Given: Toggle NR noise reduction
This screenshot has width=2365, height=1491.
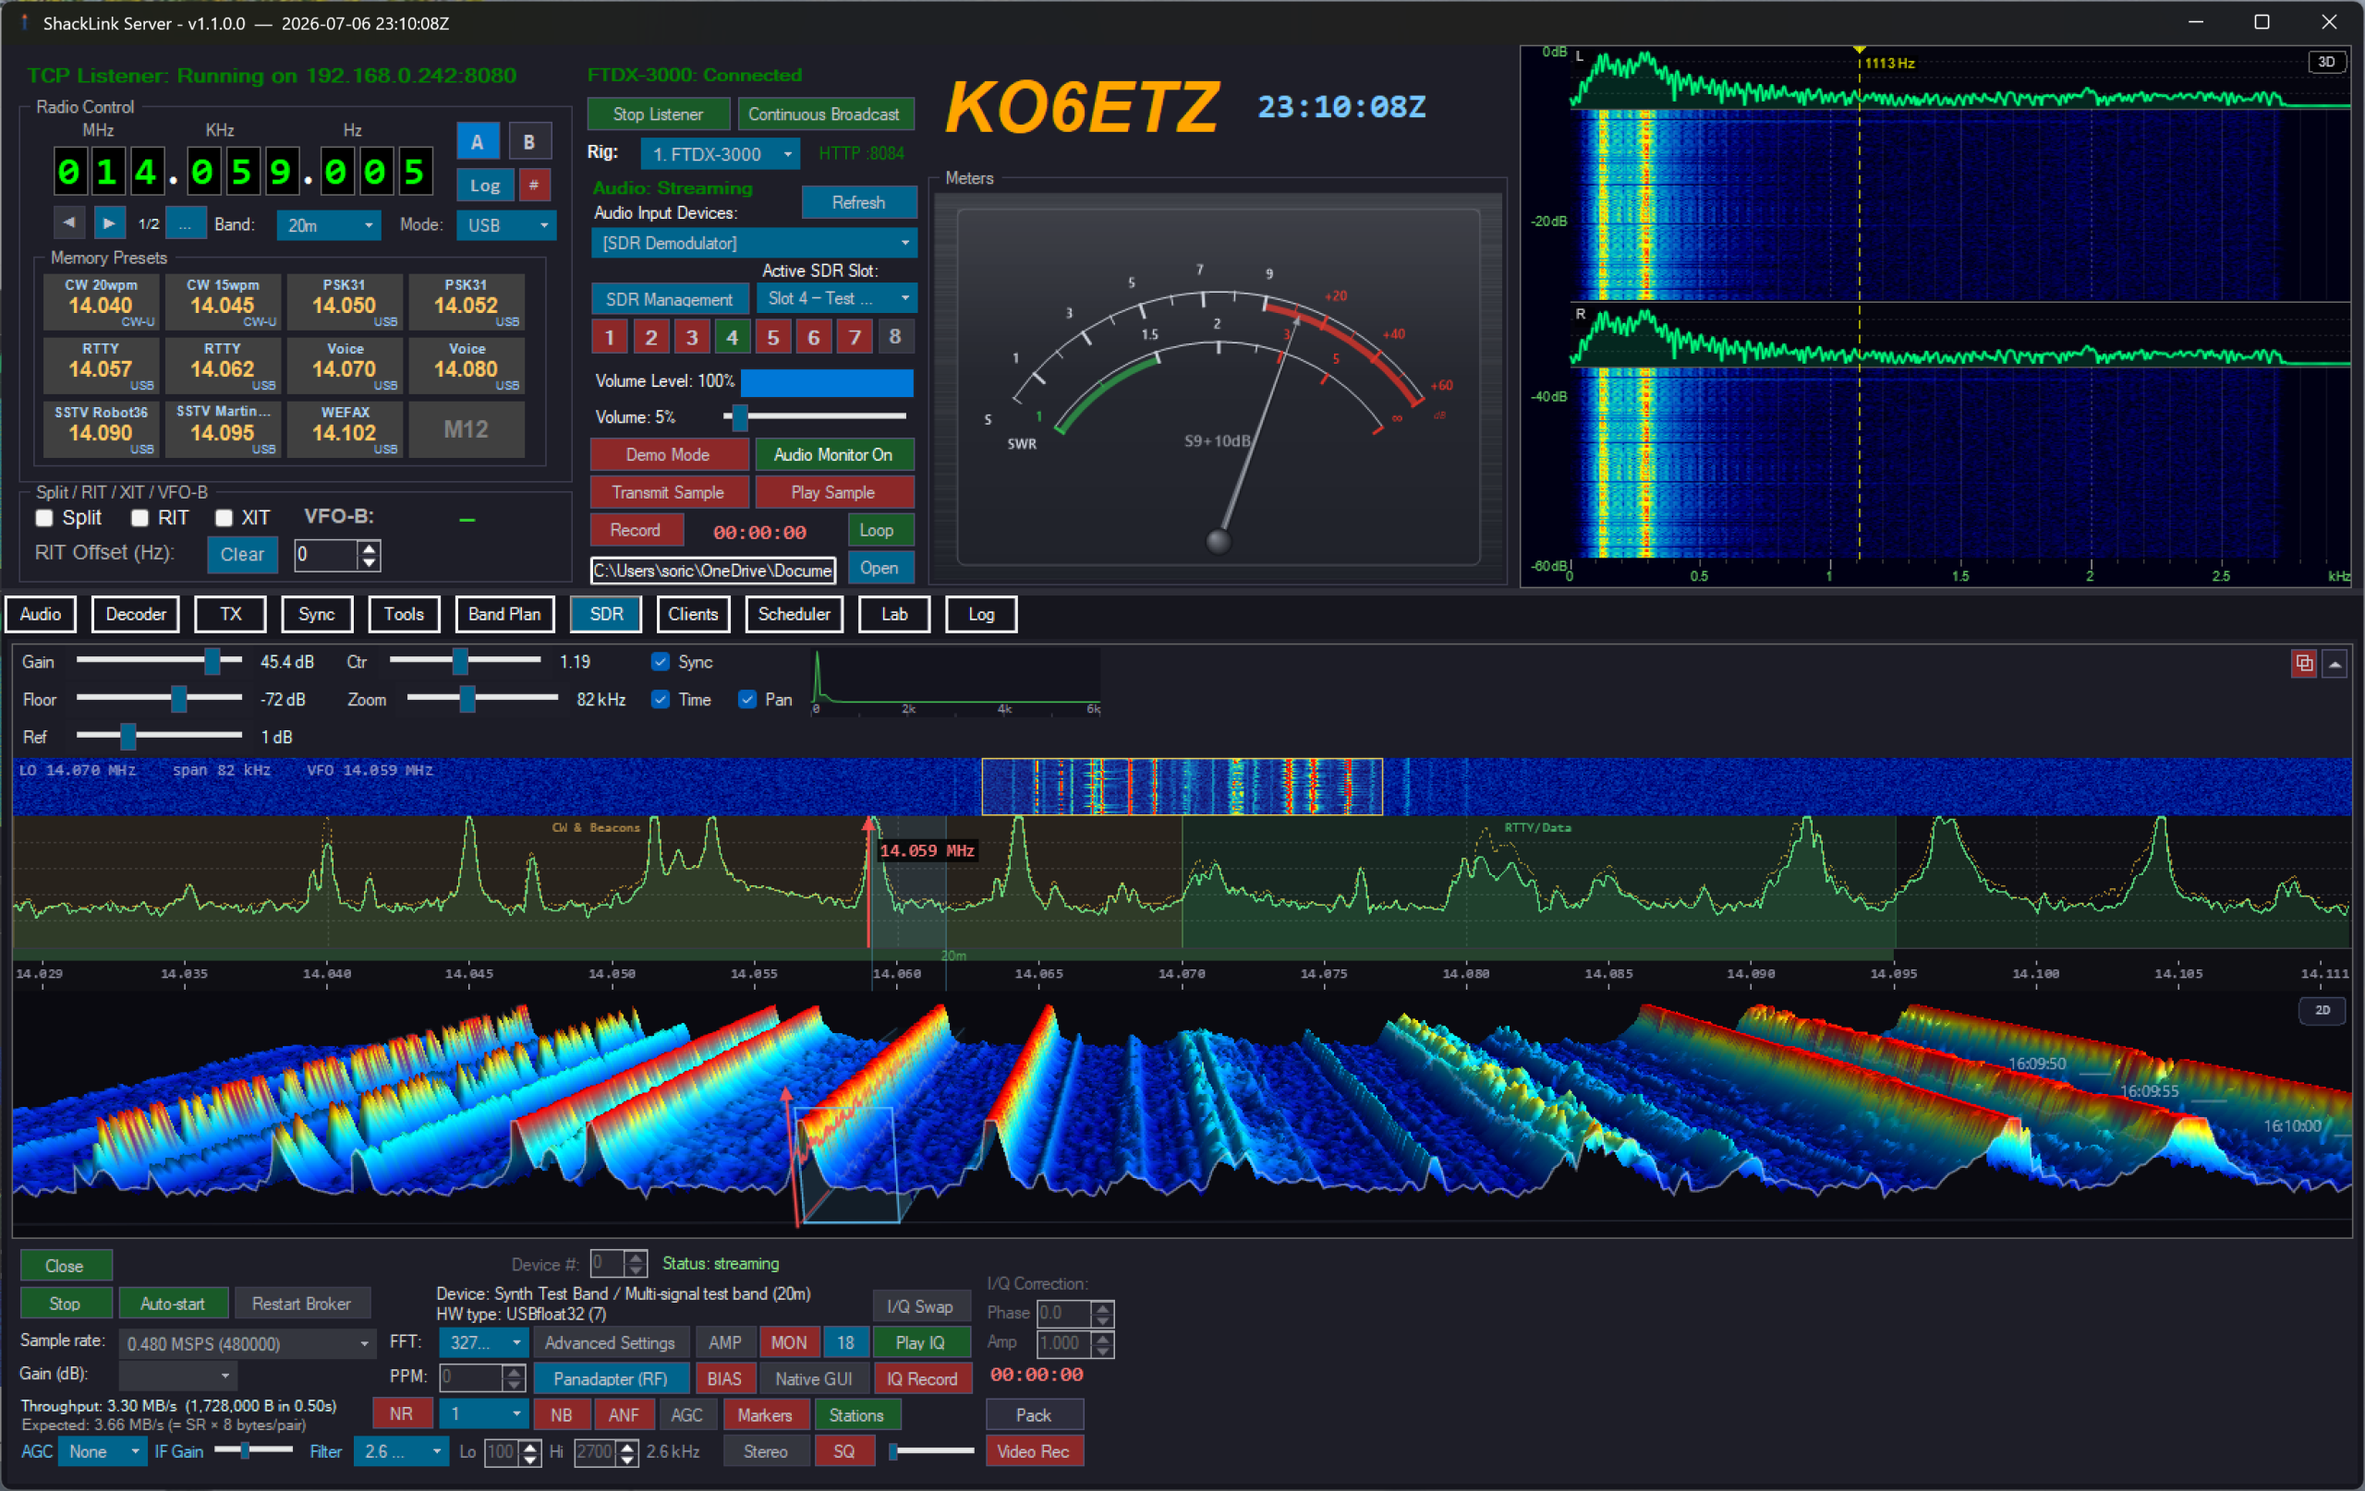Looking at the screenshot, I should coord(401,1414).
